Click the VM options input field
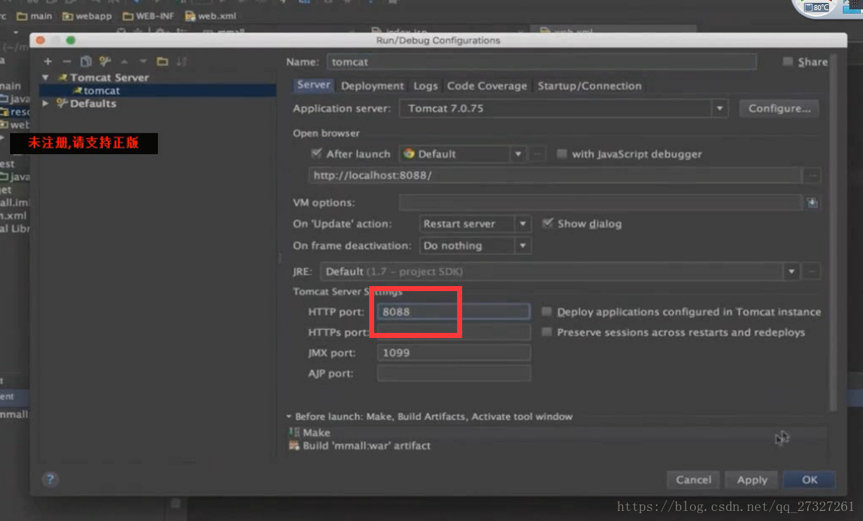The image size is (863, 521). [601, 202]
